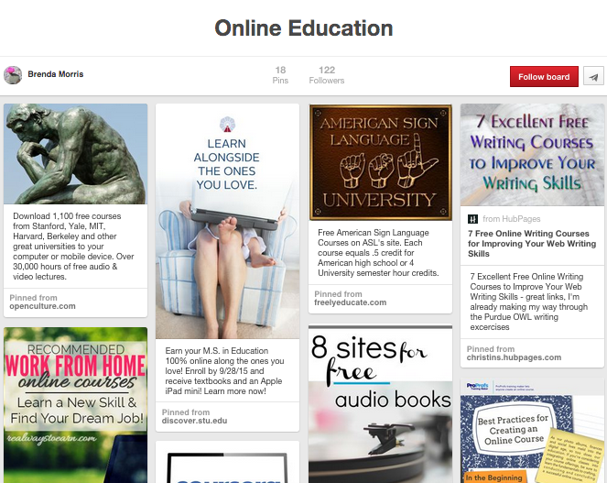Viewport: 607px width, 483px height.
Task: Open 8 sites for free audio books pin
Action: tap(380, 404)
